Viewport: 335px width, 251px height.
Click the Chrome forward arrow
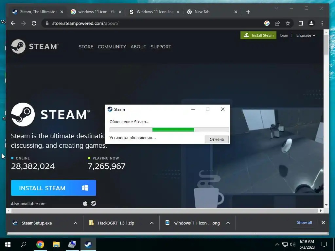pyautogui.click(x=24, y=23)
